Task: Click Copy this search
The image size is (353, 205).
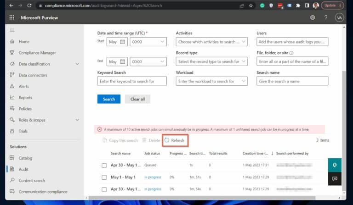Action: point(120,140)
